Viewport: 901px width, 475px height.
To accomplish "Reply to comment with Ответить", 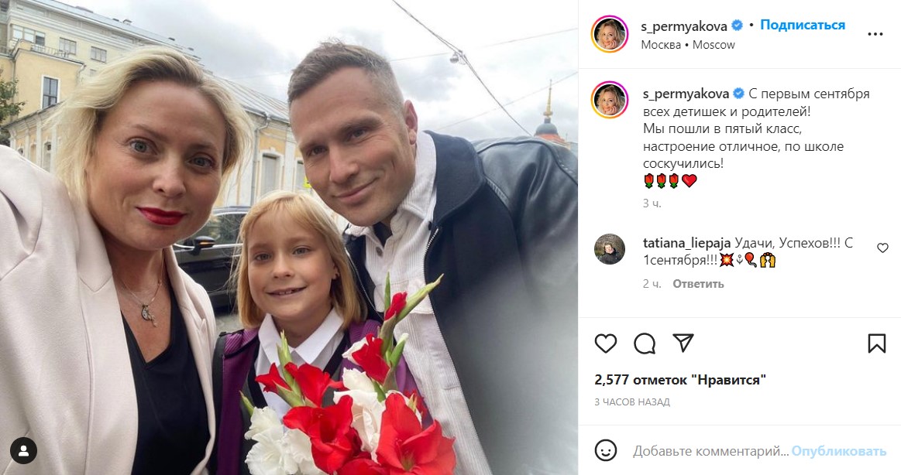I will [698, 284].
